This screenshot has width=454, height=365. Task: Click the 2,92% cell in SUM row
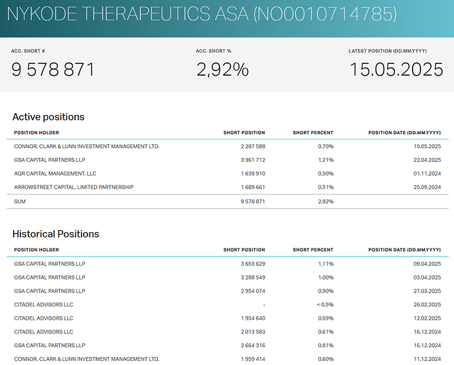click(x=326, y=201)
